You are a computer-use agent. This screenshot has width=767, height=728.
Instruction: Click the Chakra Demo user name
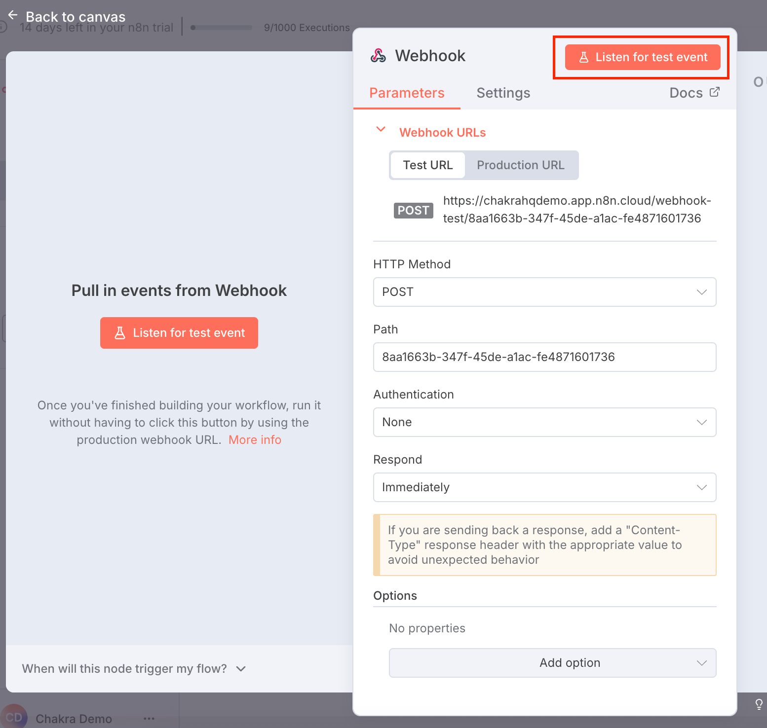point(74,719)
